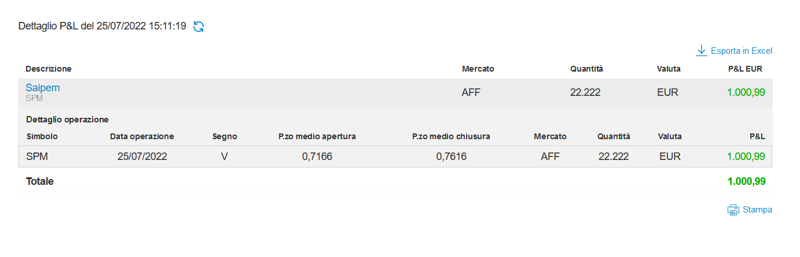The height and width of the screenshot is (257, 800).
Task: Sort by the Descrizione column header
Action: pos(49,69)
